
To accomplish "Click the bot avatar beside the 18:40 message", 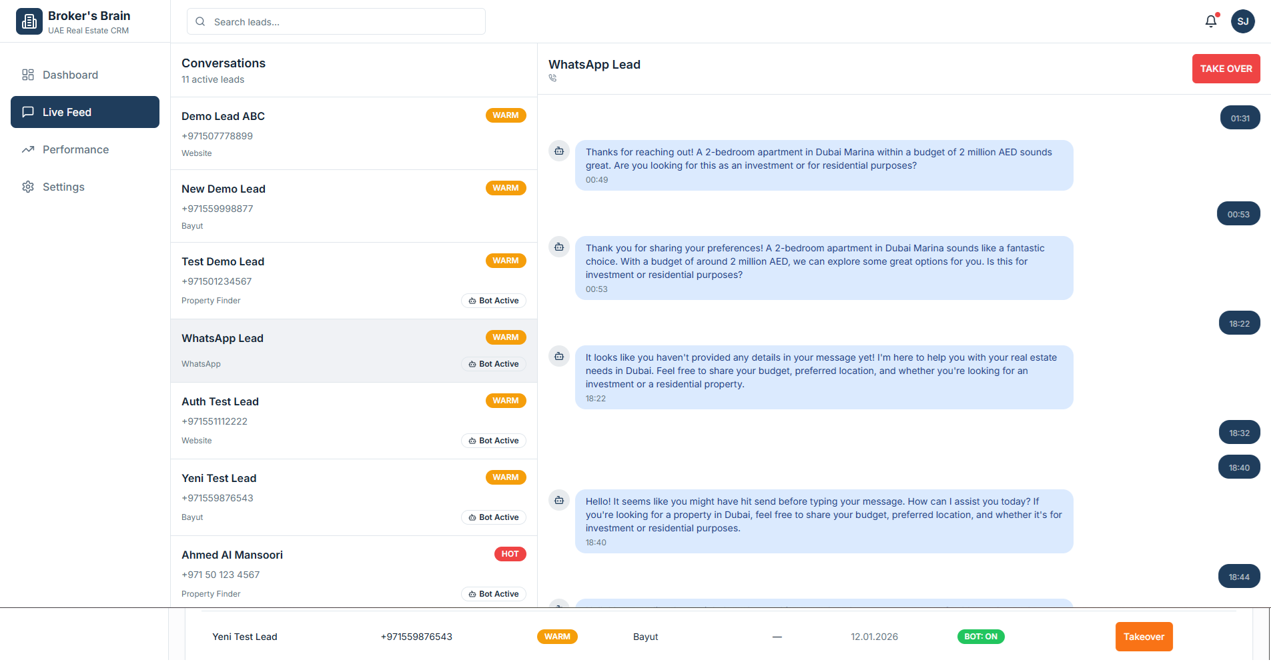I will (559, 501).
